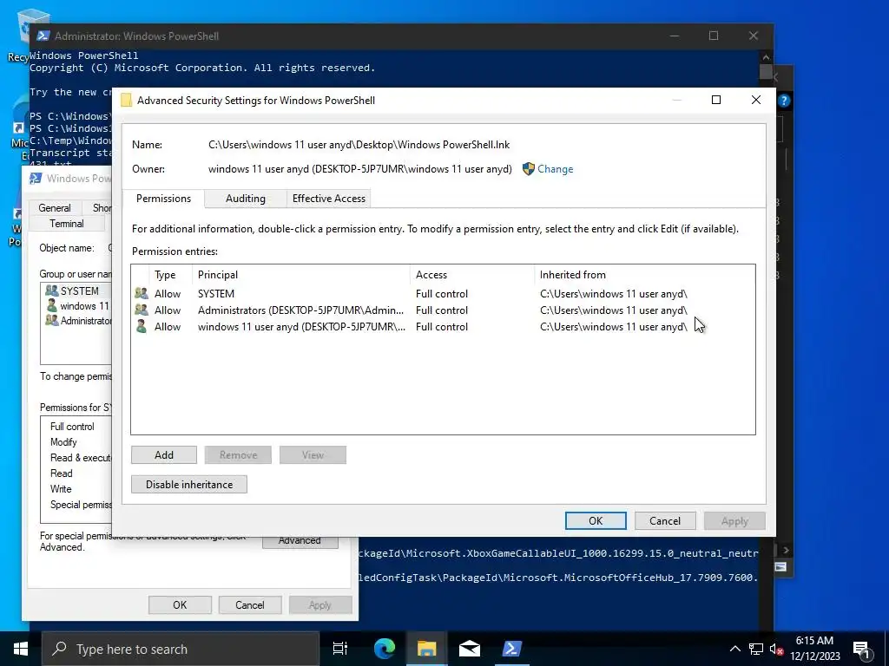
Task: Confirm Advanced Security Settings with OK
Action: pos(596,520)
